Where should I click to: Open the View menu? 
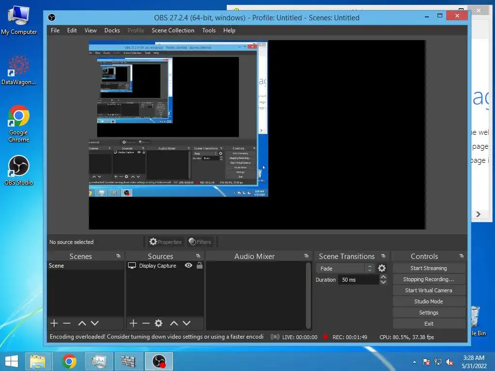click(90, 30)
